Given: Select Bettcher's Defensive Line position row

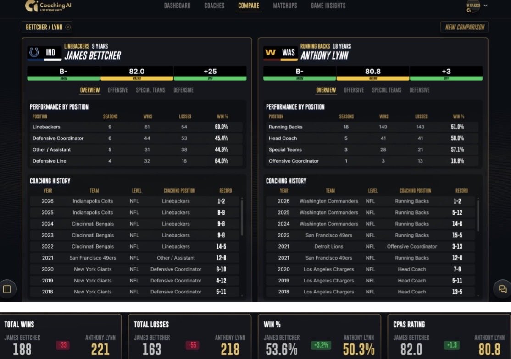Looking at the screenshot, I should 136,161.
